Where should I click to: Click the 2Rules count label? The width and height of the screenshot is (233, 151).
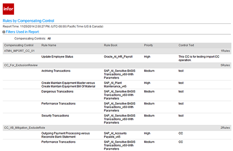pos(225,128)
